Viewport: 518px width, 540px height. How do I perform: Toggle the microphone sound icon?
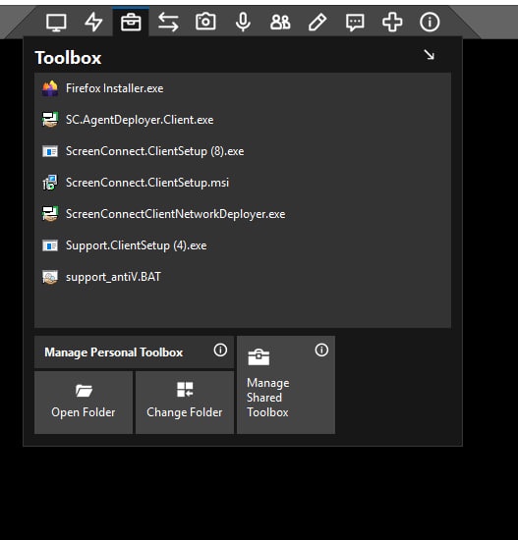click(x=243, y=23)
